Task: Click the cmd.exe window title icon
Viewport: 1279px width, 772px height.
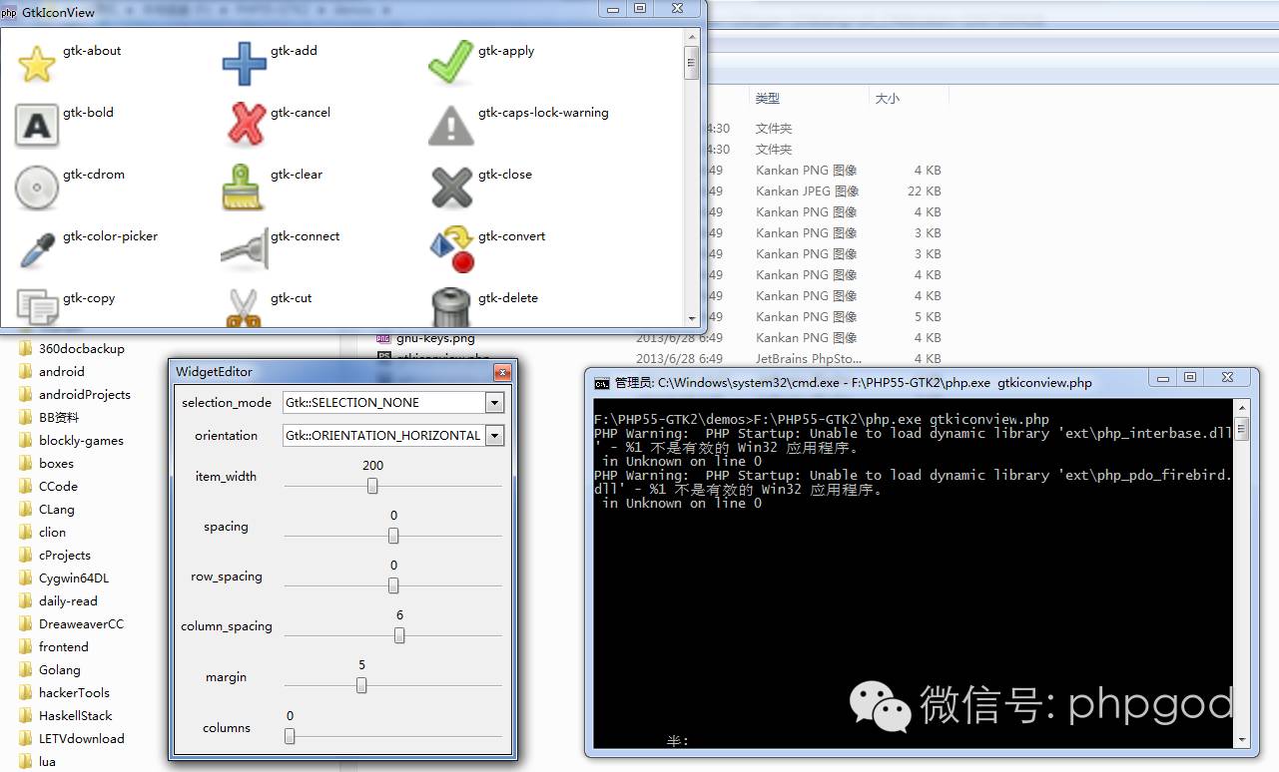Action: 602,382
